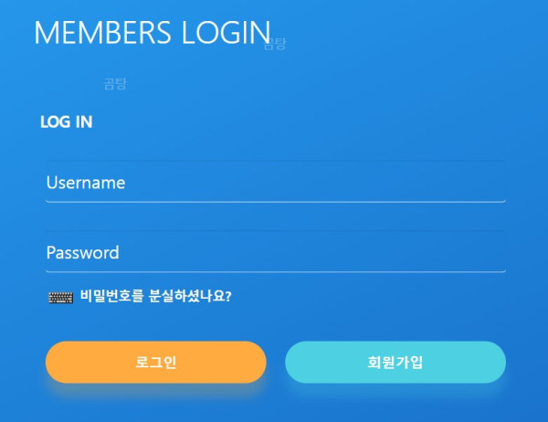Click the word MEMBERS in the title
The height and width of the screenshot is (422, 548).
(102, 33)
